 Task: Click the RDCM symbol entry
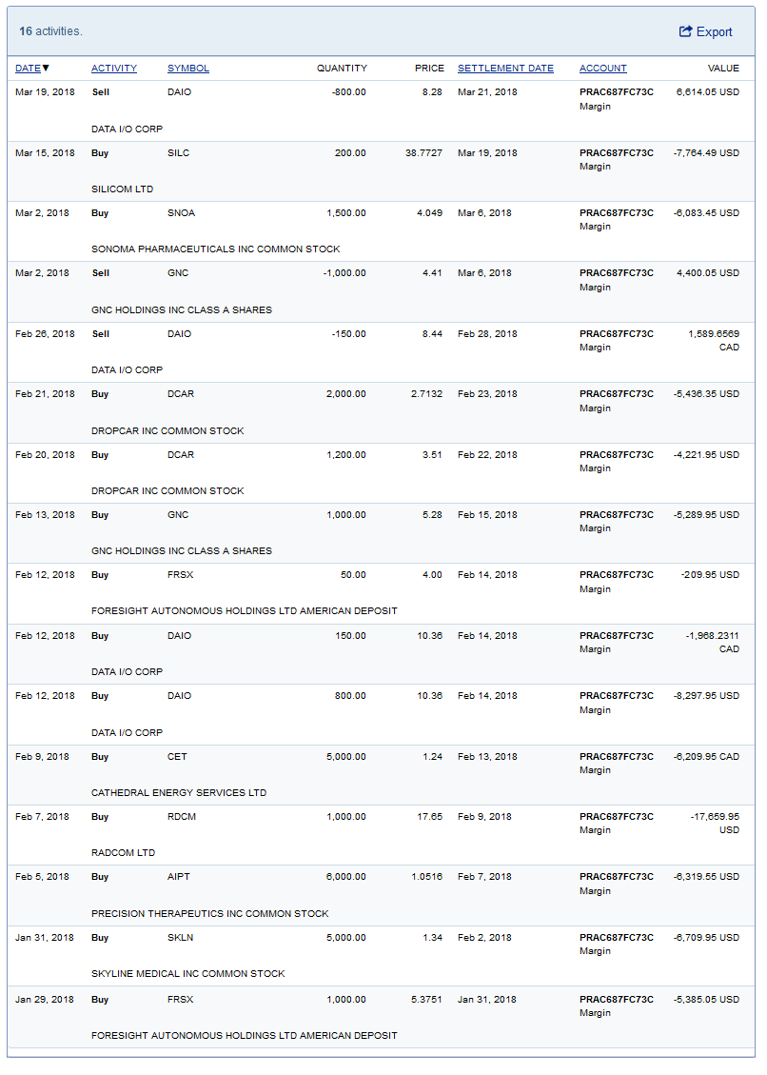pos(181,817)
